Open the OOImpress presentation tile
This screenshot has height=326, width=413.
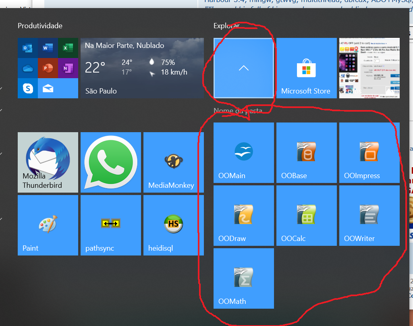[369, 153]
